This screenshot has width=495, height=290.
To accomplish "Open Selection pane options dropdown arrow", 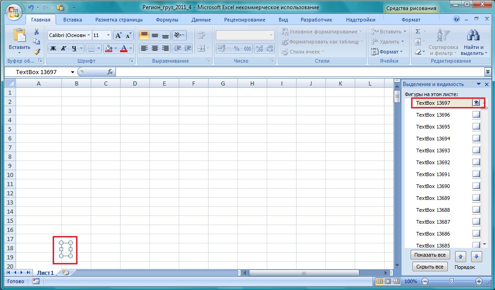I will tap(478, 84).
